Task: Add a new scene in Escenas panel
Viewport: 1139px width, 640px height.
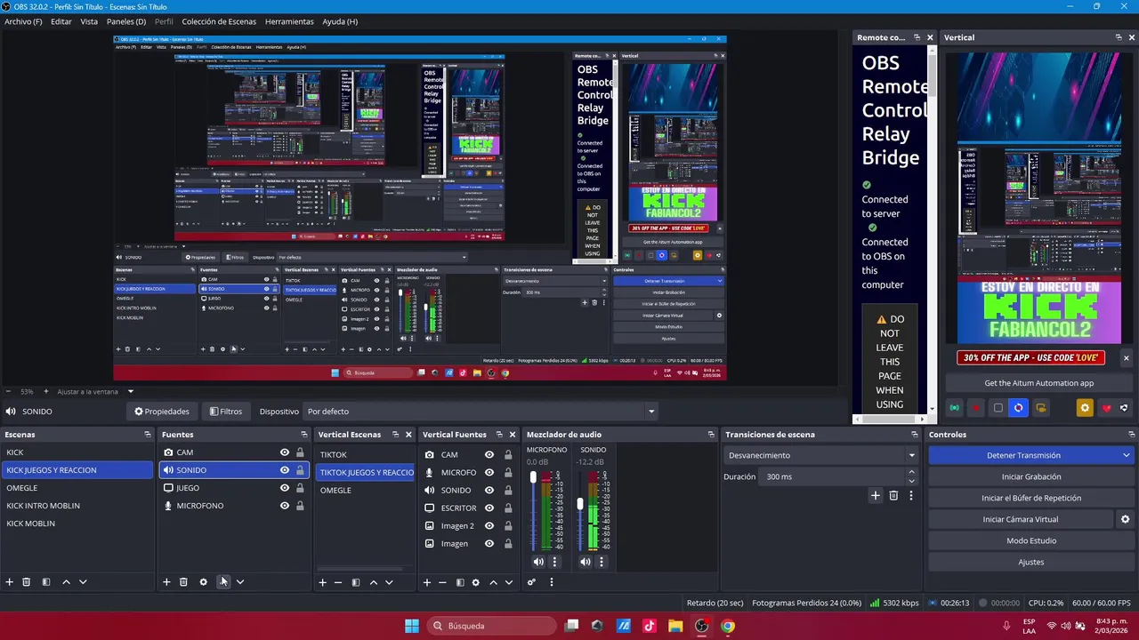Action: pos(10,582)
